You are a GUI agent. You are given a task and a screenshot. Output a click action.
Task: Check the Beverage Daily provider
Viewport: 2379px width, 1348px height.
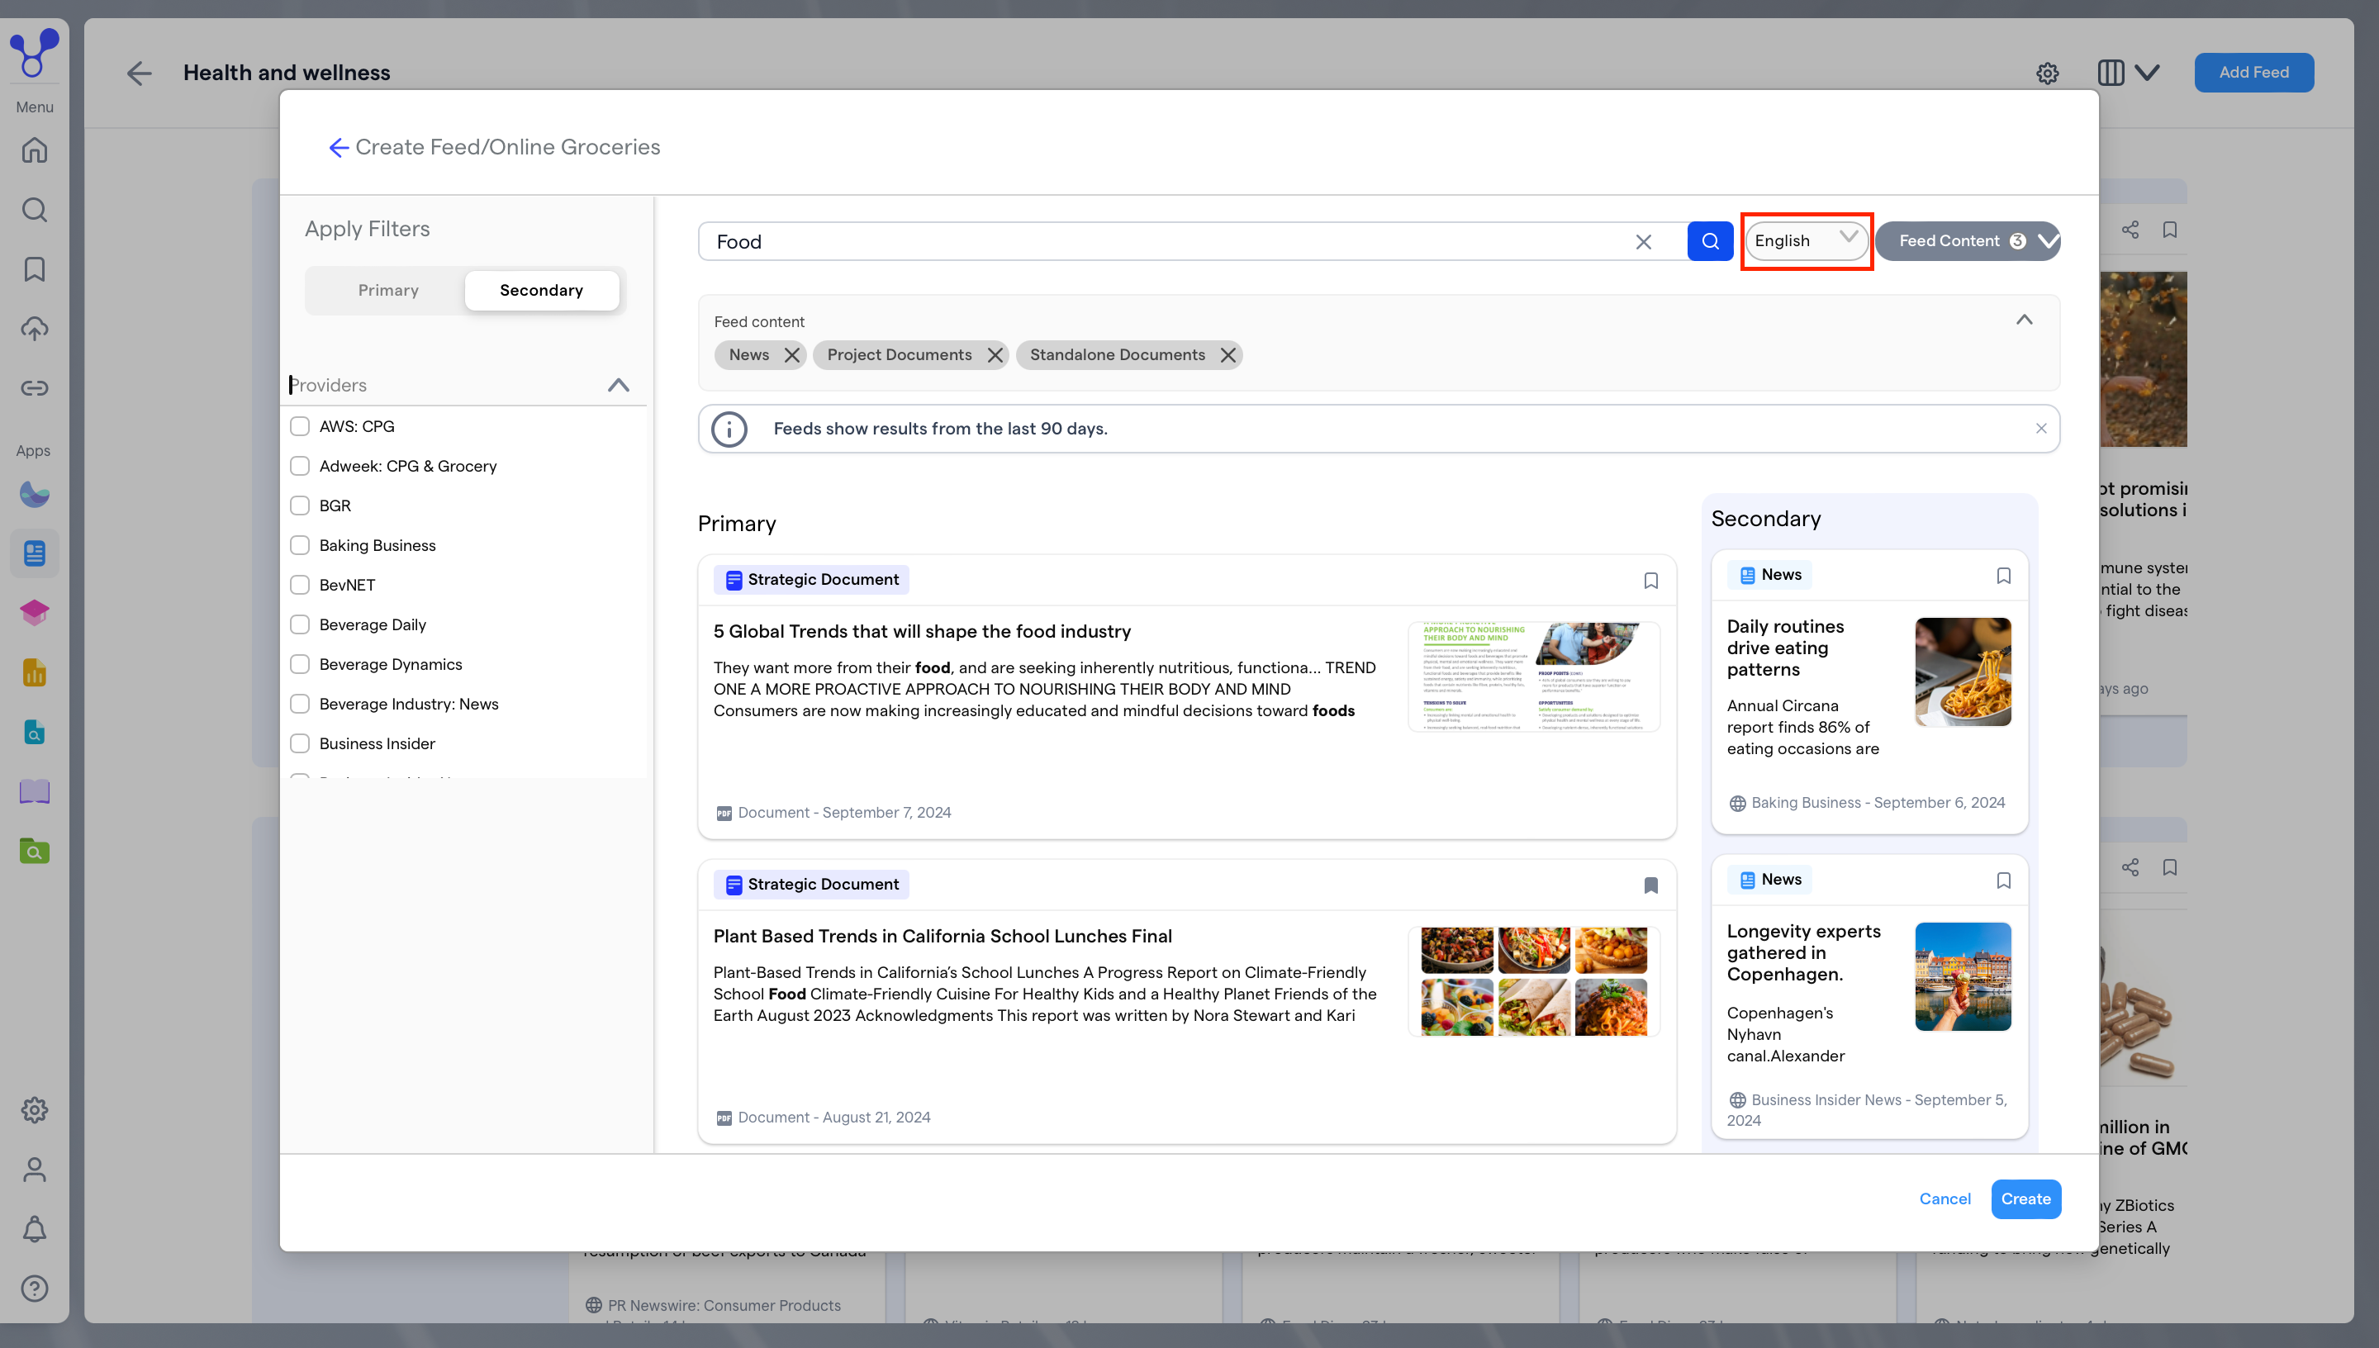pos(300,625)
